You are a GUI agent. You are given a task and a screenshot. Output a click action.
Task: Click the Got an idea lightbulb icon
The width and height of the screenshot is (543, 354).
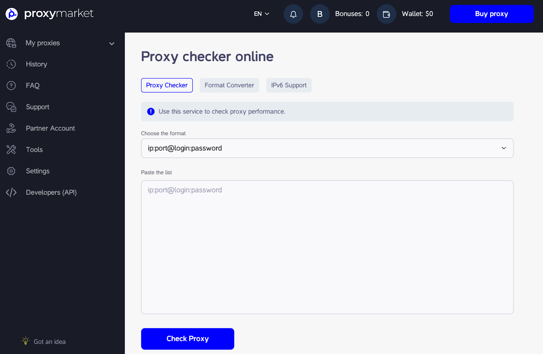coord(25,341)
